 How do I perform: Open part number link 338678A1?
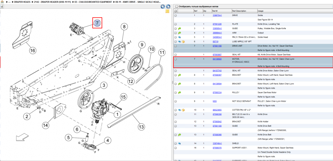point(217,16)
